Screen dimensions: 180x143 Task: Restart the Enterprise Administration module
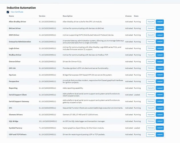point(160,41)
